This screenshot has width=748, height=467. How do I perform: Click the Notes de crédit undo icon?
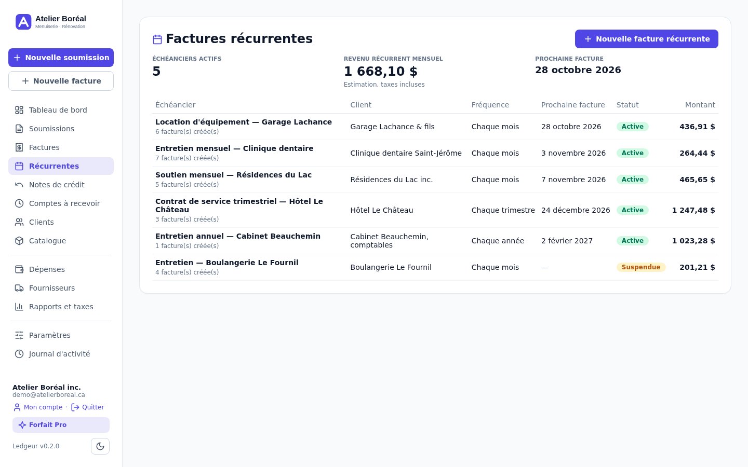click(19, 185)
